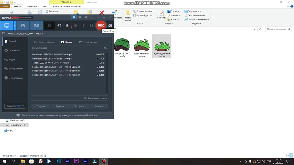
Task: Collapse the recording area info bar
Action: (110, 33)
